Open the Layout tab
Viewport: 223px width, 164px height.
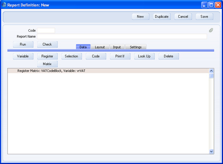pyautogui.click(x=100, y=47)
